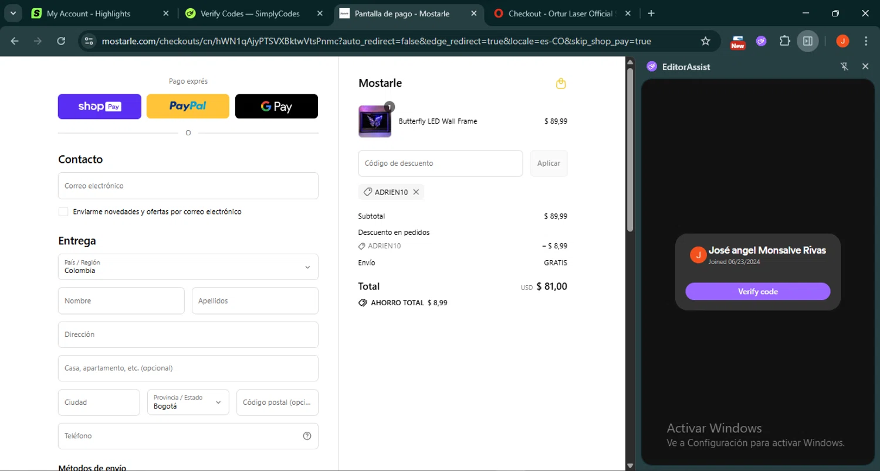The height and width of the screenshot is (471, 880).
Task: Open the Extensions puzzle menu
Action: [x=784, y=41]
